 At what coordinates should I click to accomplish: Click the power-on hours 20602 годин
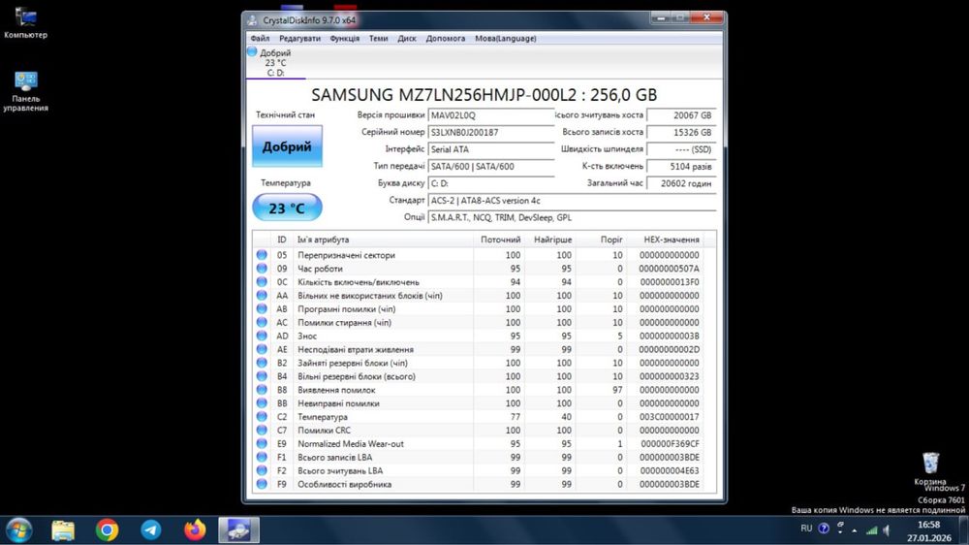tap(681, 183)
